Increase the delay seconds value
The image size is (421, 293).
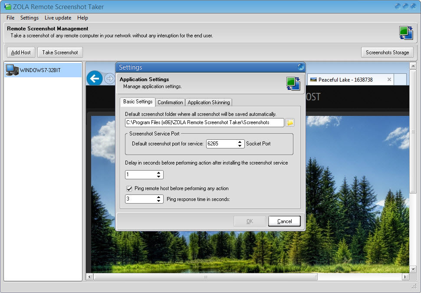[159, 173]
